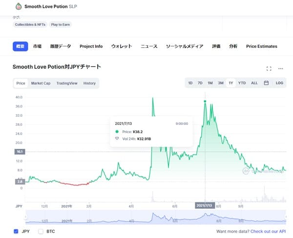Toggle the JPY currency checkbox
This screenshot has height=238, width=293.
[16, 231]
